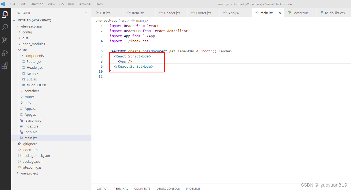Open the Explorer view in activity bar
Viewport: 351px width, 190px height.
[5, 14]
